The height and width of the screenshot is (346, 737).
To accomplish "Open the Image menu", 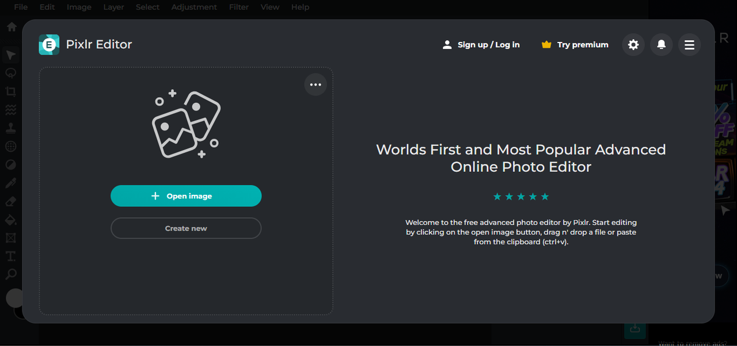I will 79,7.
